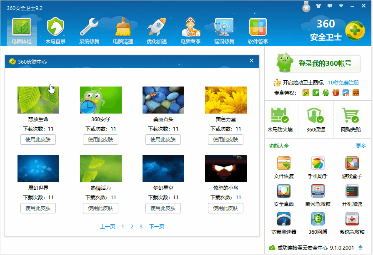Open the 木马查杀 trojan scan tool

pos(55,31)
